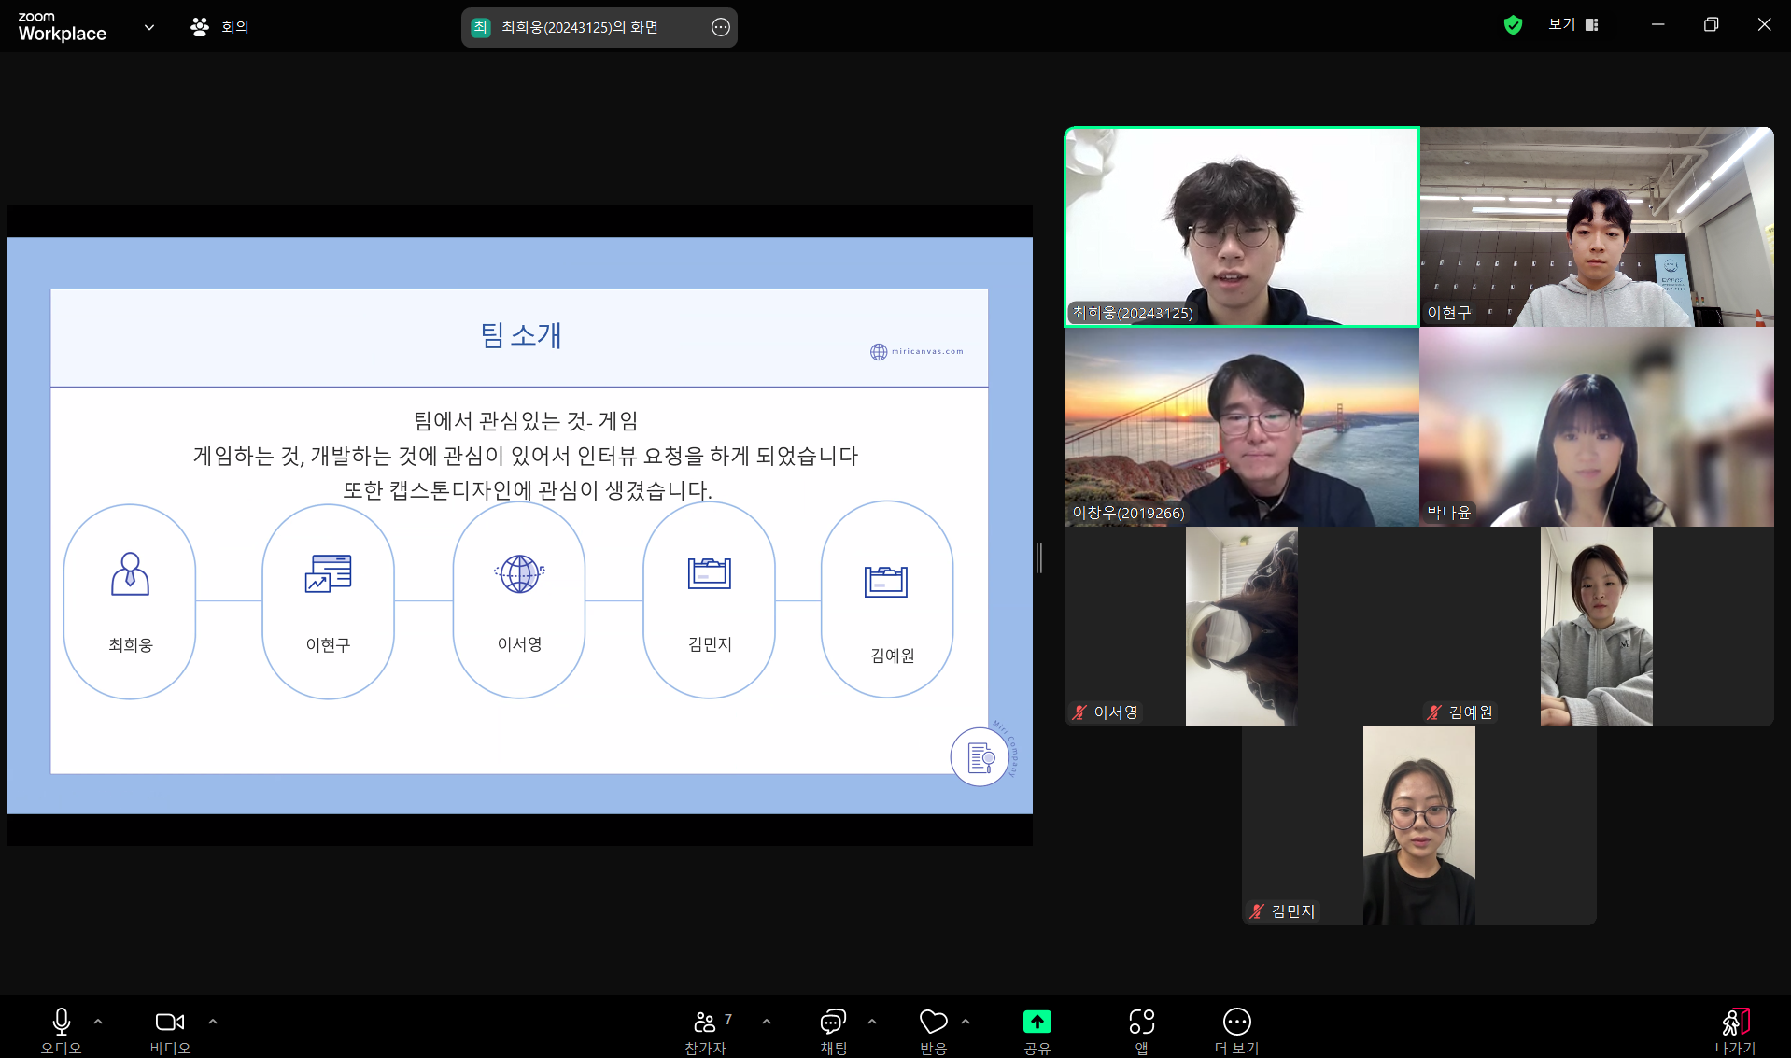
Task: Click the green 공유 share screen icon
Action: coord(1037,1022)
